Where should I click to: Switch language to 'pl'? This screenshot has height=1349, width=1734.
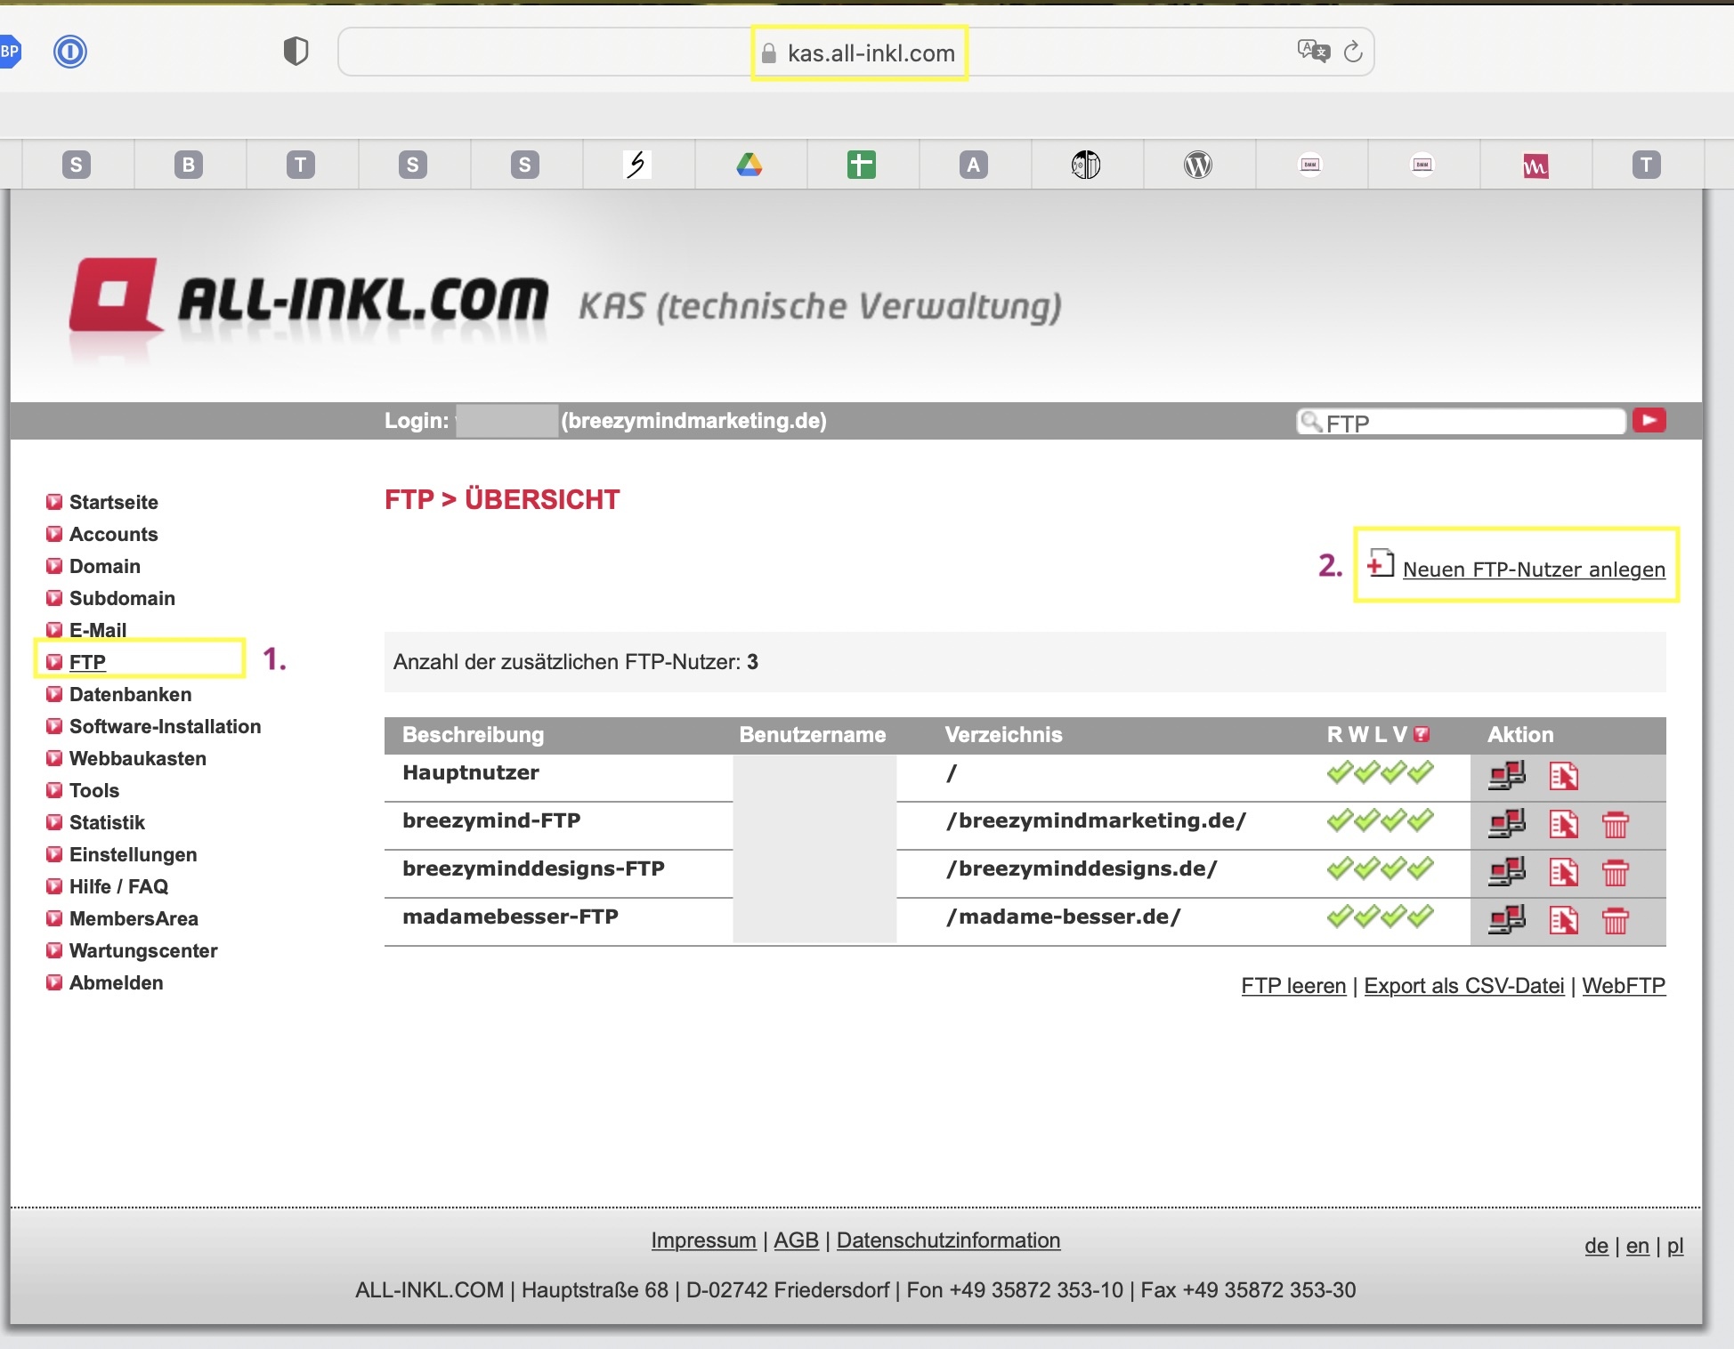click(x=1675, y=1246)
